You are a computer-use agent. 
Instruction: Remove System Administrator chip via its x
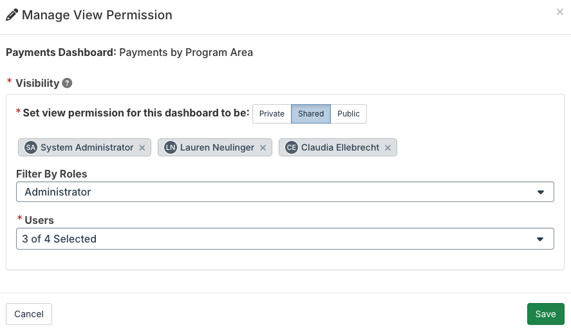(142, 148)
